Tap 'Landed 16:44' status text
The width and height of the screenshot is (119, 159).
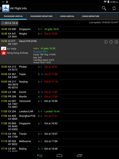[x=52, y=111]
